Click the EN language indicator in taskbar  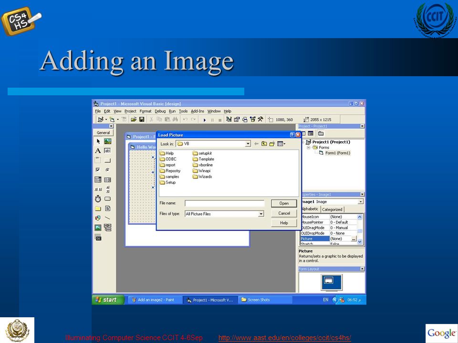pos(326,300)
